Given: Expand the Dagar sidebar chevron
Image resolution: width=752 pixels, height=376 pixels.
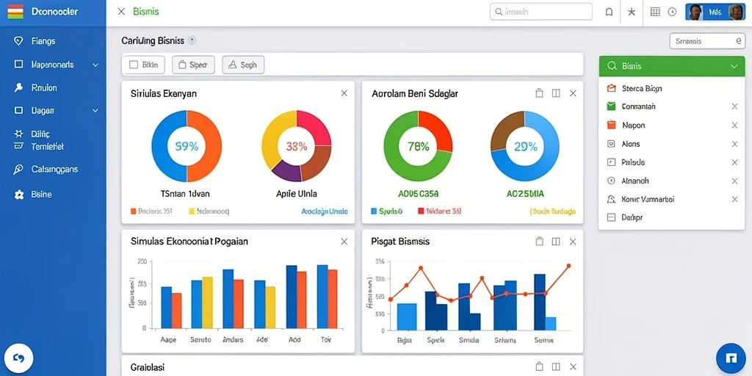Looking at the screenshot, I should click(95, 111).
